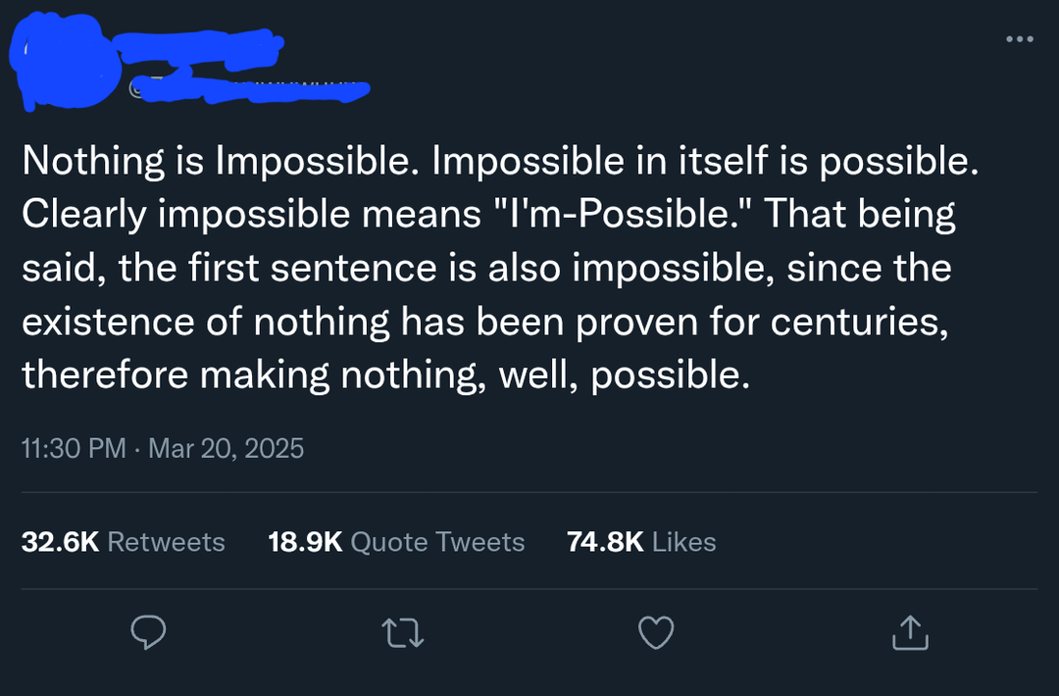The image size is (1059, 696).
Task: Open the 18.9K Quote Tweets list
Action: (x=396, y=542)
